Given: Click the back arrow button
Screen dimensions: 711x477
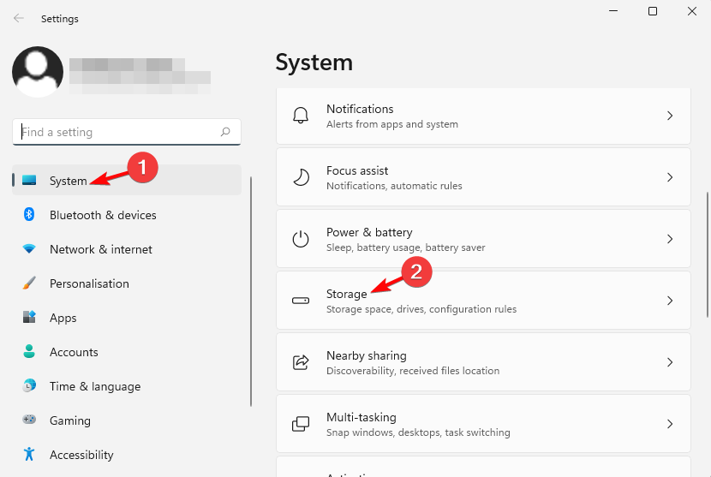Looking at the screenshot, I should (19, 18).
